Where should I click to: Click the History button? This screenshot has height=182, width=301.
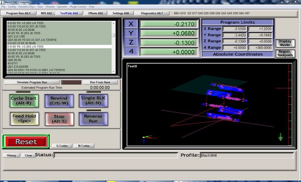[11, 155]
